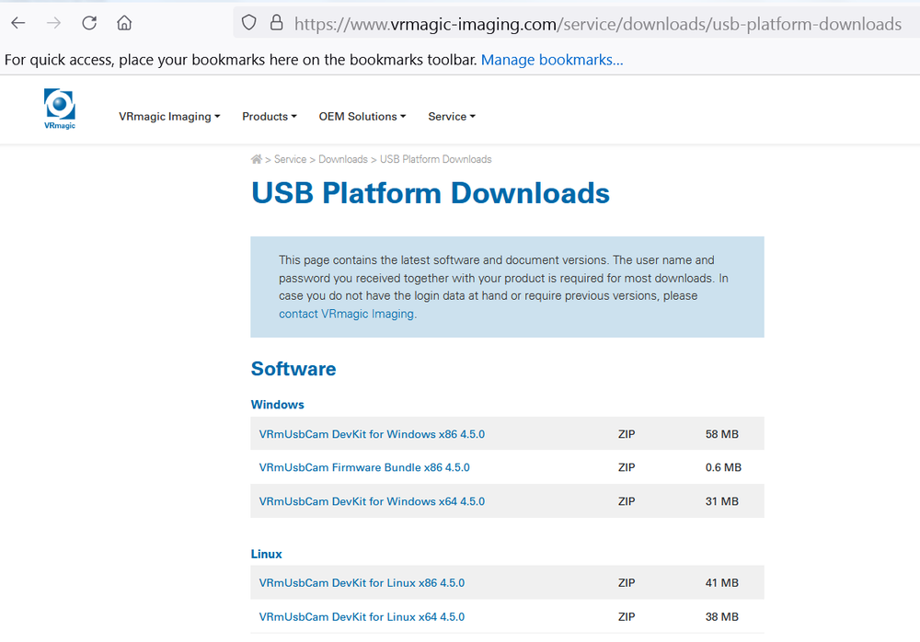Open the Manage bookmarks link

(551, 60)
